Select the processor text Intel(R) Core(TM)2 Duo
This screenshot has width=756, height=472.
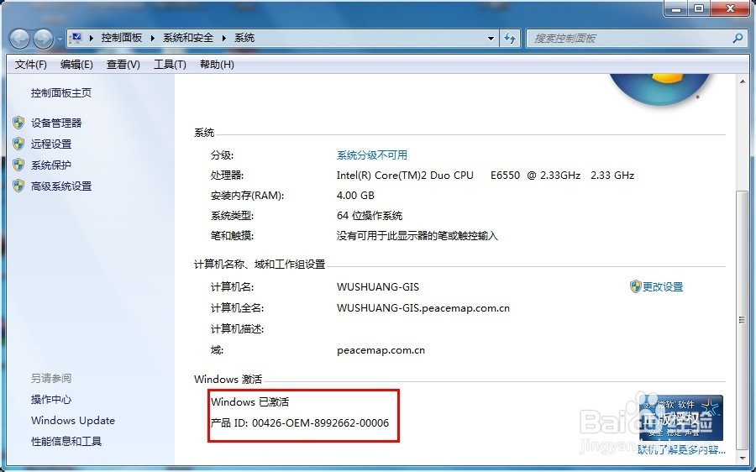point(405,176)
